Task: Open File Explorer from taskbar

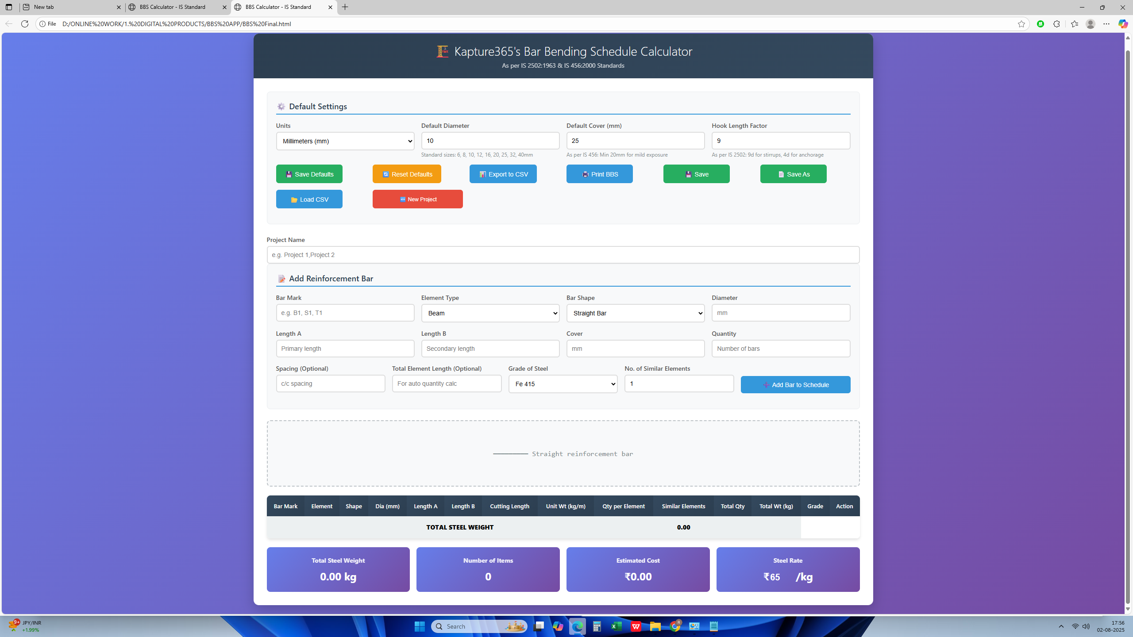Action: pos(655,626)
